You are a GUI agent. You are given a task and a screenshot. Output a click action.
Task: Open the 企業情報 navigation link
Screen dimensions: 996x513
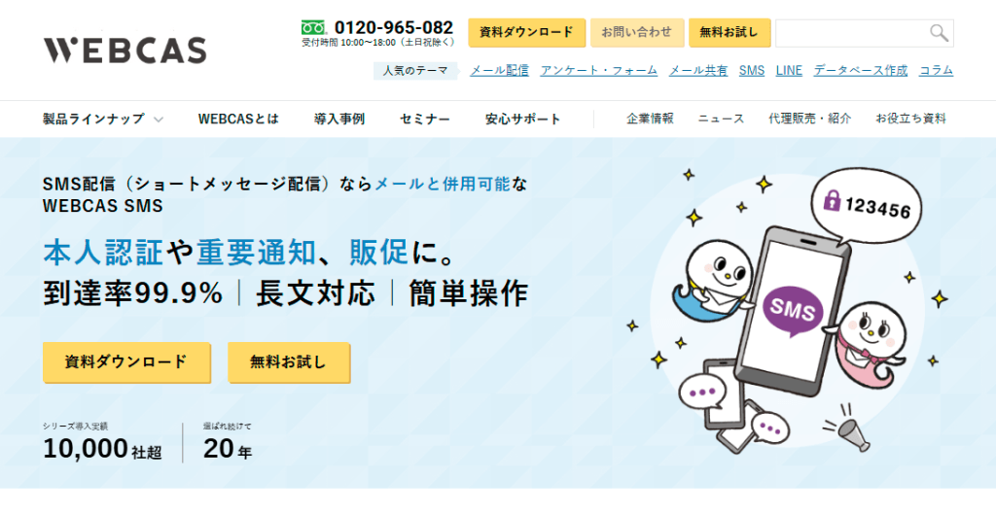(650, 119)
